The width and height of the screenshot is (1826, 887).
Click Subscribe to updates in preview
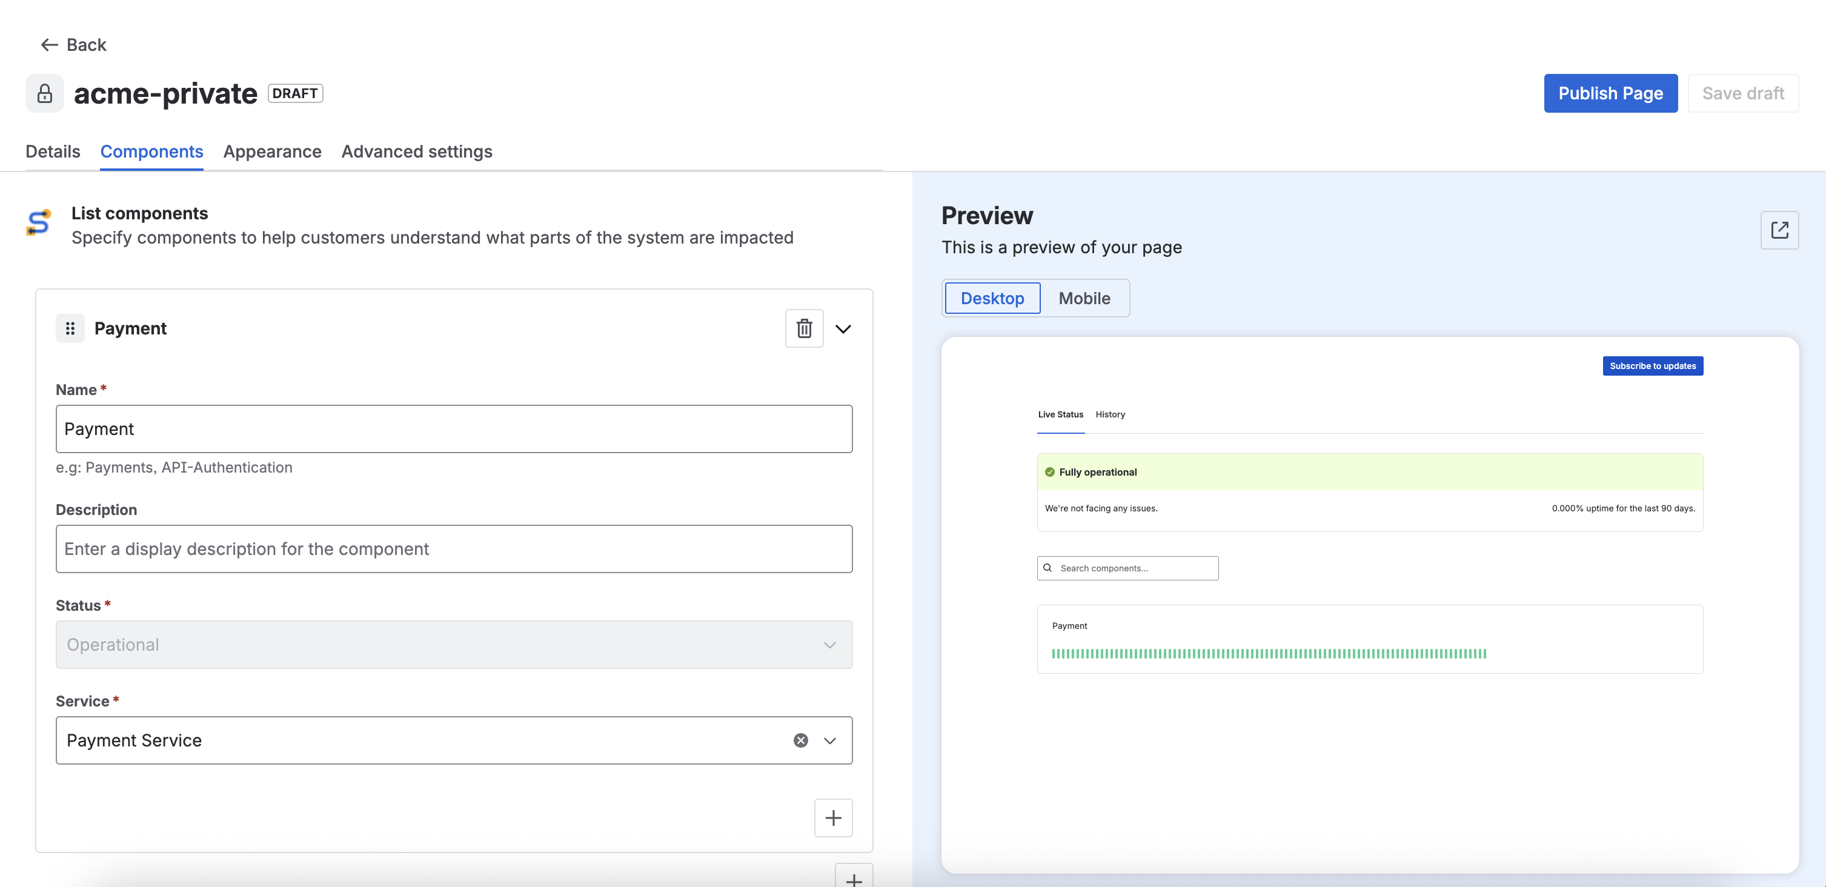pos(1652,366)
